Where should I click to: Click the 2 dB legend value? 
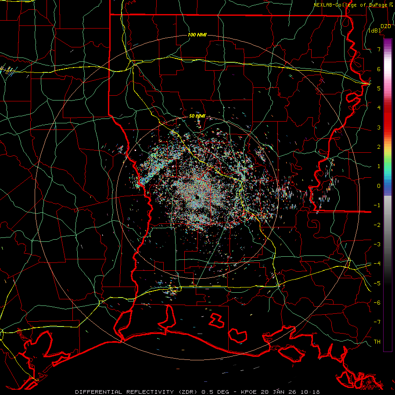(x=379, y=147)
